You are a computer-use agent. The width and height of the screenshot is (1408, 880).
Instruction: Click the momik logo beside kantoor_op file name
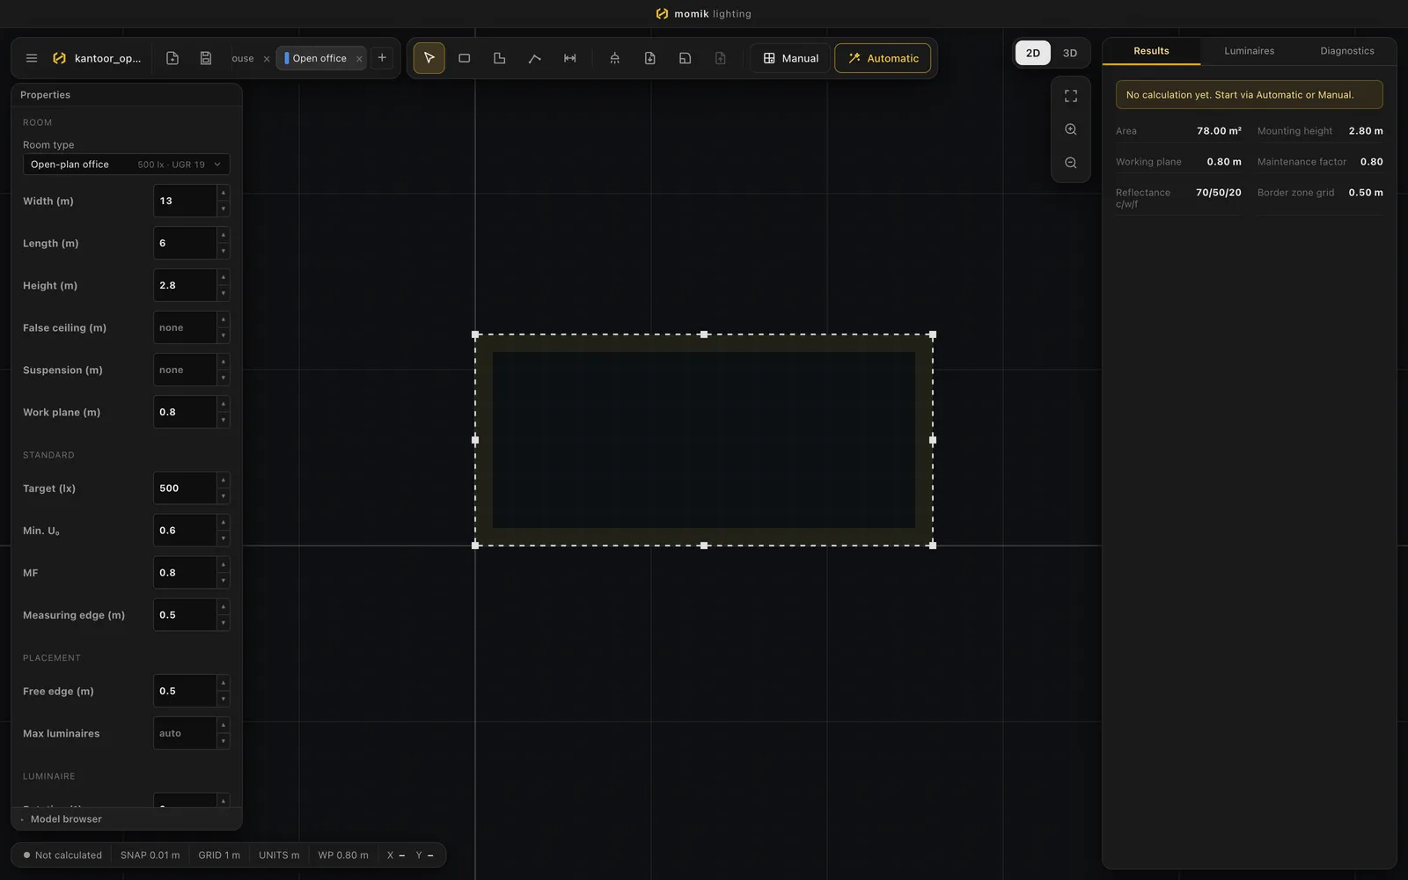click(59, 58)
